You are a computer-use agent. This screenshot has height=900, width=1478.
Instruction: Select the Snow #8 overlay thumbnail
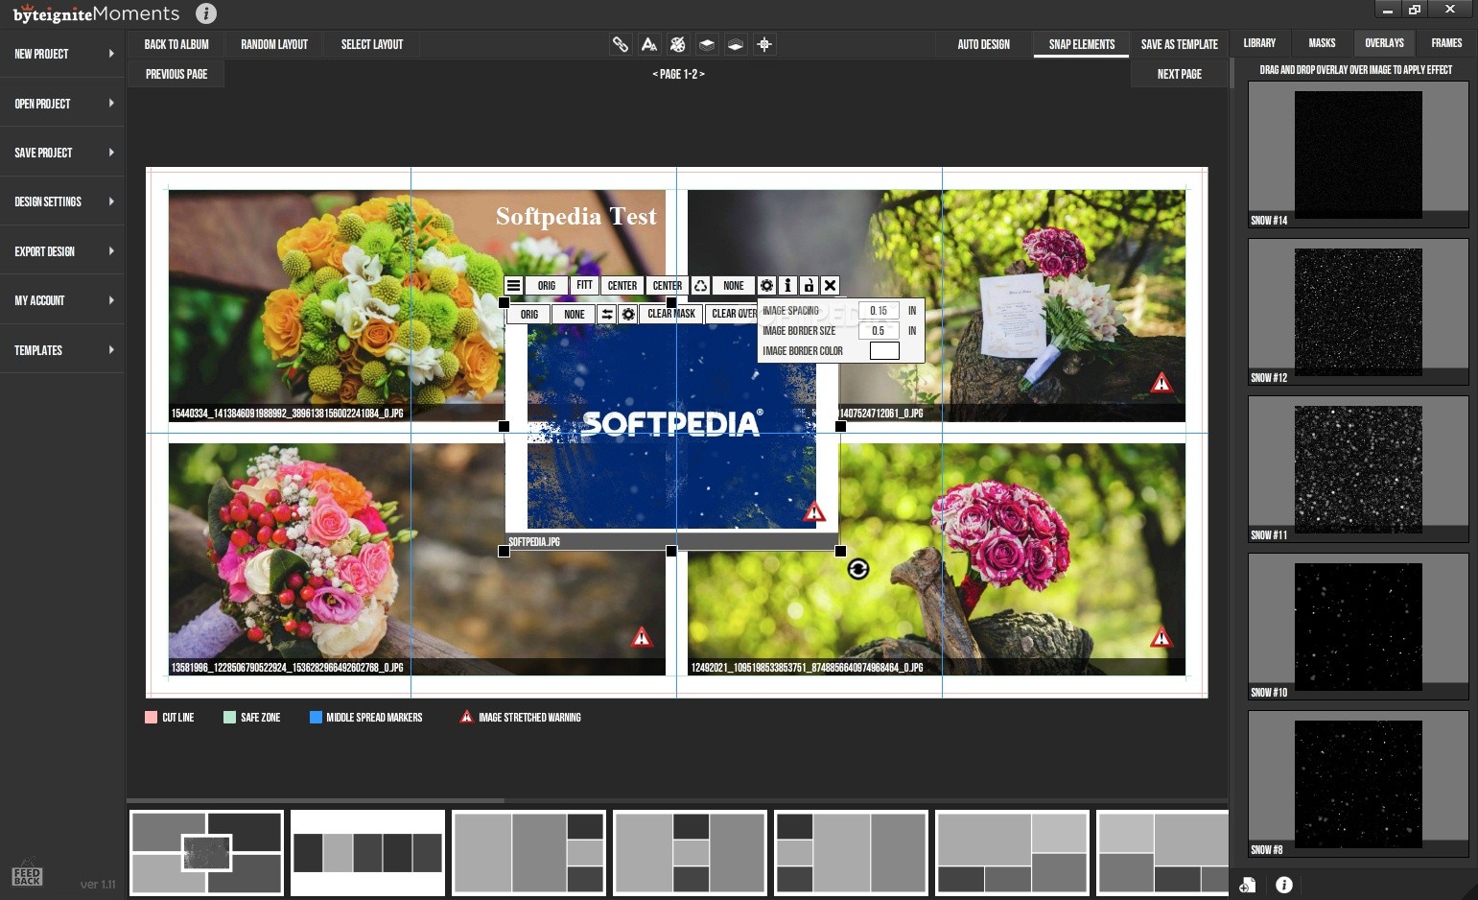click(x=1358, y=784)
